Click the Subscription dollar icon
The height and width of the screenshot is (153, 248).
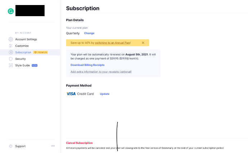click(11, 52)
